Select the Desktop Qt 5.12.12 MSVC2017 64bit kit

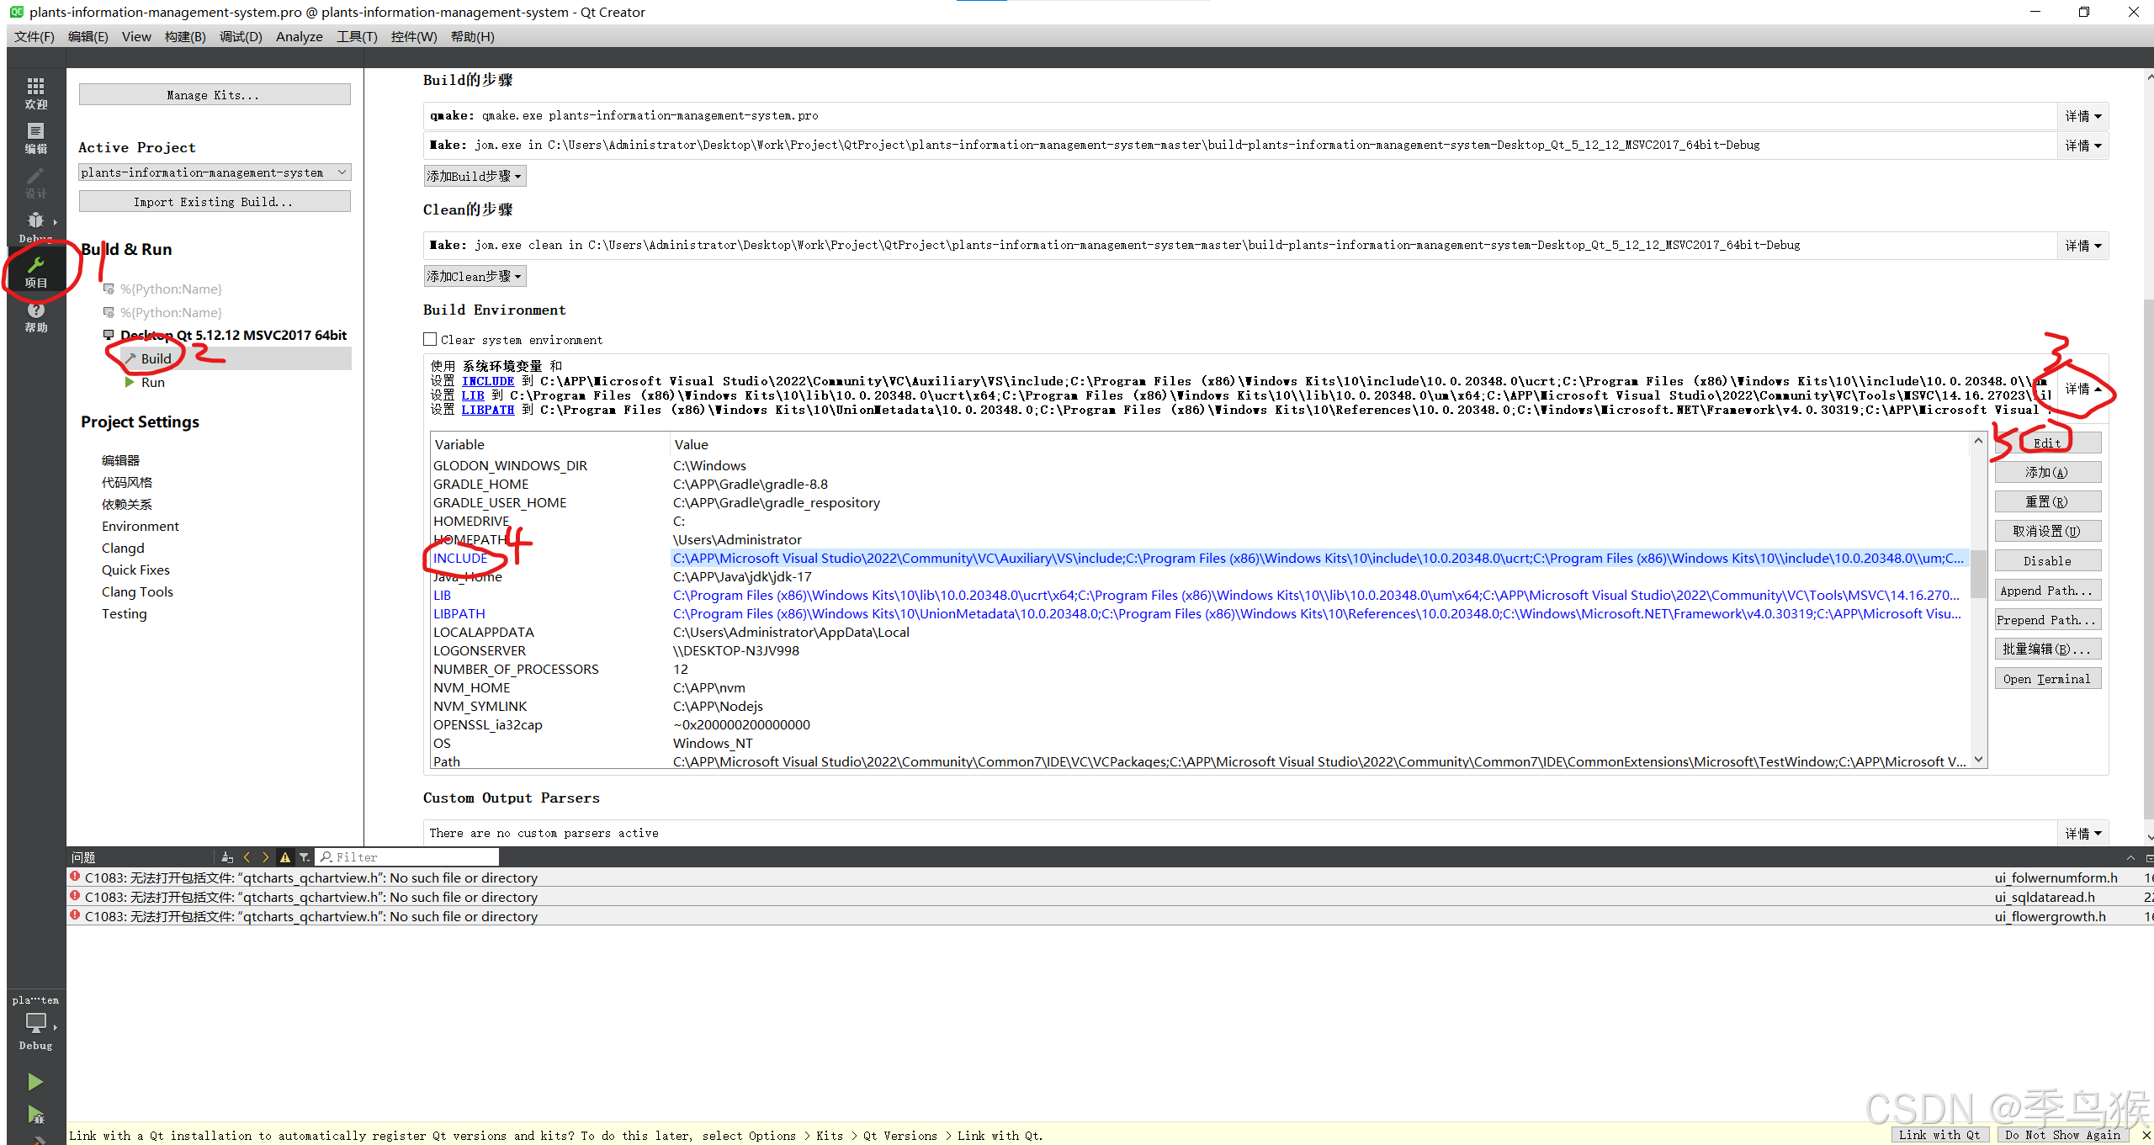click(233, 335)
